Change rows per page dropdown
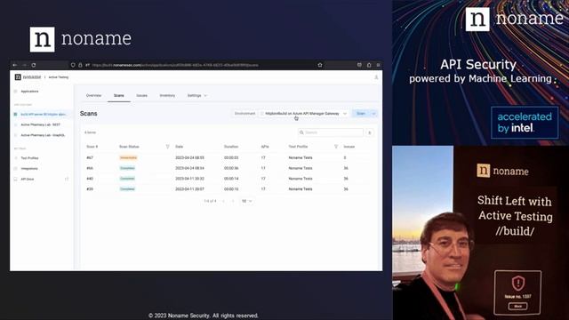The width and height of the screenshot is (569, 320). 247,201
